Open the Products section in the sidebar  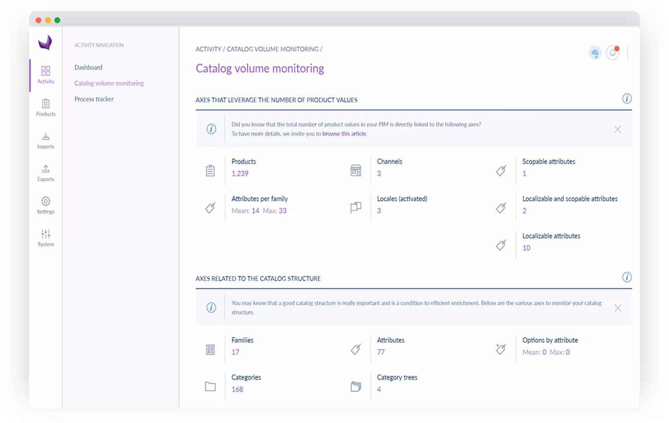click(45, 108)
